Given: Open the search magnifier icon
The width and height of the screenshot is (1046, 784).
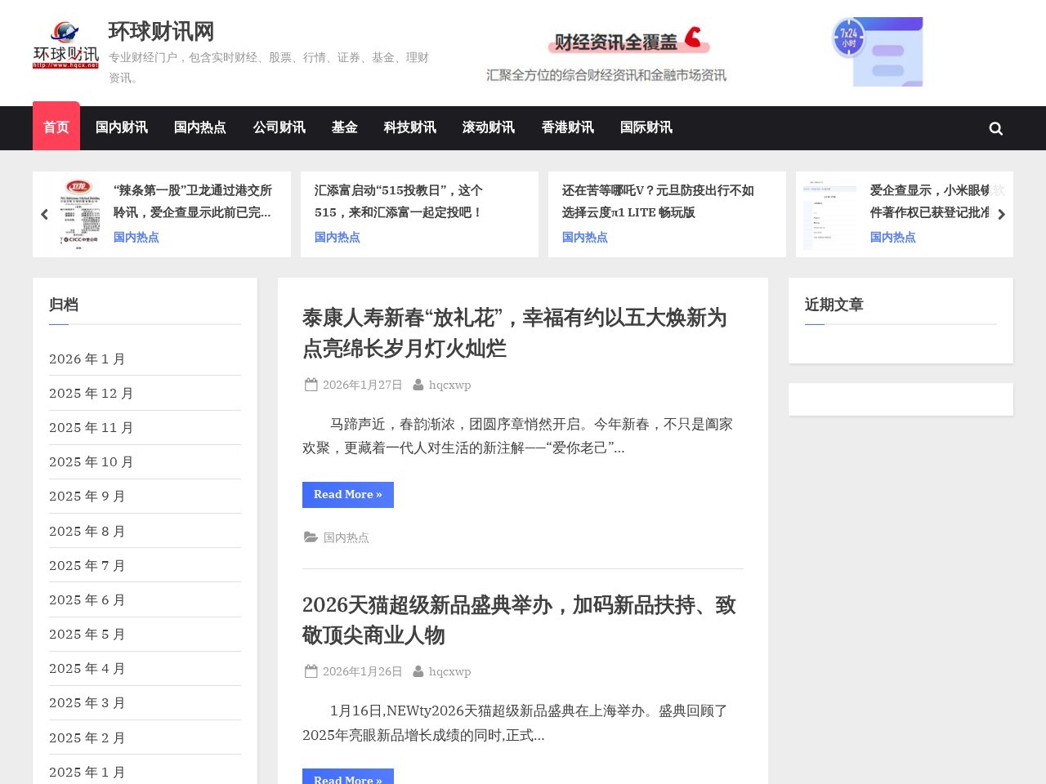Looking at the screenshot, I should click(x=995, y=128).
